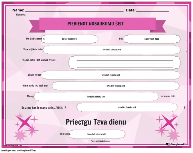Click text box after "My Dad's name is"
Image resolution: width=193 pixels, height=153 pixels.
[69, 39]
